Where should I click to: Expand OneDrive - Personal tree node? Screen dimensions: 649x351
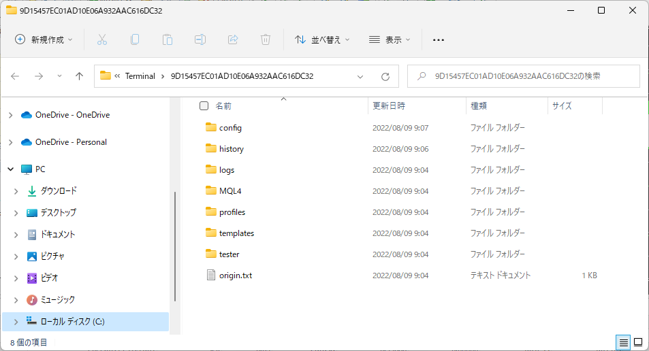[x=11, y=142]
